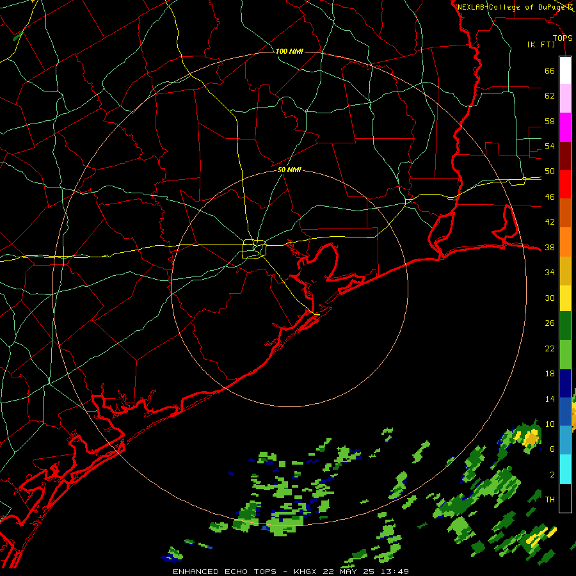
Task: Click the "66" scale value
Action: point(550,71)
